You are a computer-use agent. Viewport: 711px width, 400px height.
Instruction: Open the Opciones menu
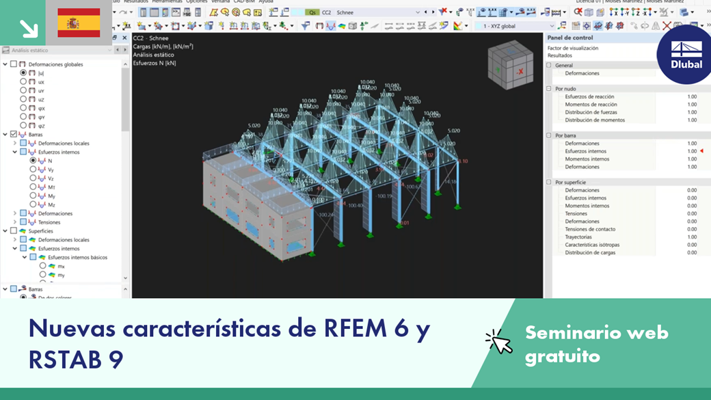[x=196, y=1]
